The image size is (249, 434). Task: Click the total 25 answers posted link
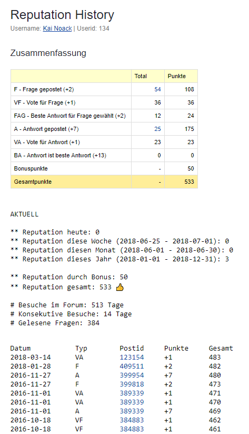click(157, 129)
